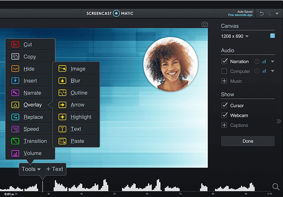The width and height of the screenshot is (283, 197).
Task: Click the Volume bars icon
Action: [15, 153]
